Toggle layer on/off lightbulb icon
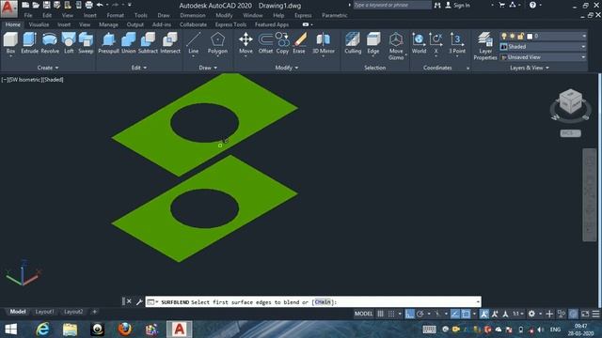602x338 pixels. tap(504, 36)
